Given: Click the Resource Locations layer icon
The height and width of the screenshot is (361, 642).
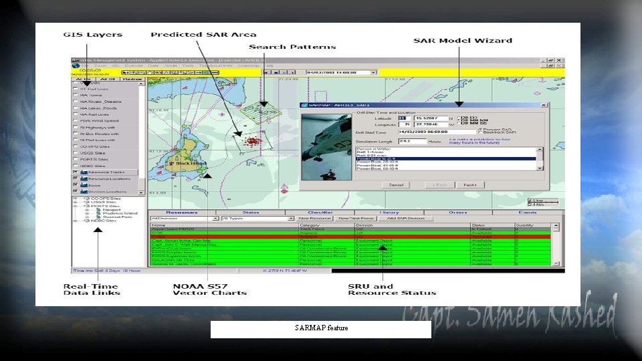Looking at the screenshot, I should tap(84, 179).
